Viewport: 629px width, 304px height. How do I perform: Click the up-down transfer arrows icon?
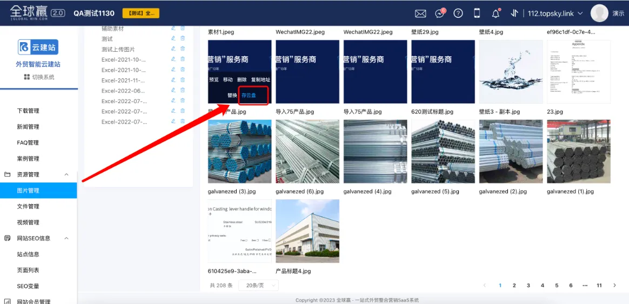(514, 13)
